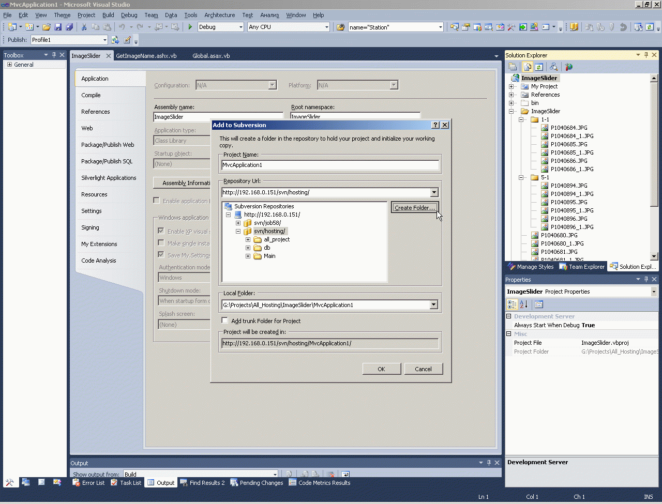662x504 pixels.
Task: Open the Publish Profile1 dropdown
Action: [x=104, y=40]
